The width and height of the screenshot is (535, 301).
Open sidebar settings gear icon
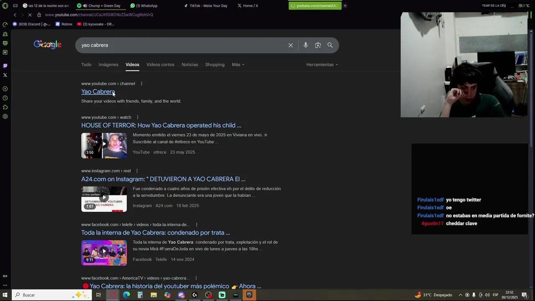(x=5, y=116)
